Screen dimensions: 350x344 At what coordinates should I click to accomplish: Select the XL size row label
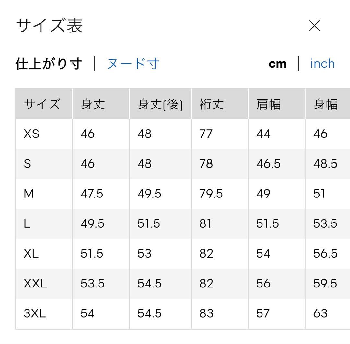click(x=31, y=254)
